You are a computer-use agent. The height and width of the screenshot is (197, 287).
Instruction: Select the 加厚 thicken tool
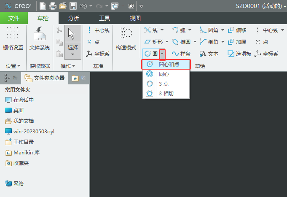[x=237, y=42]
